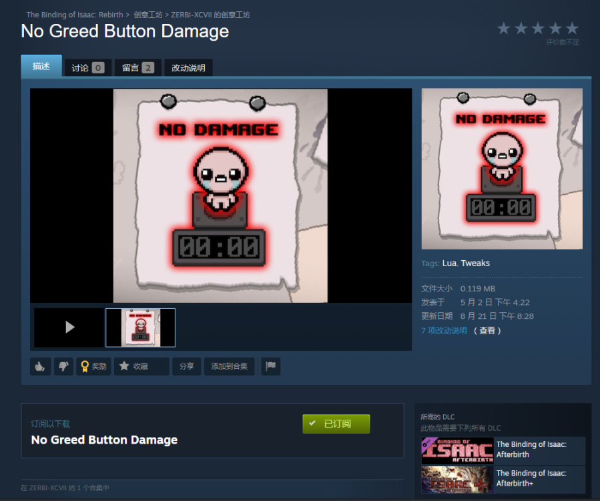Open the 改动说明 change notes tab
600x501 pixels.
tap(188, 67)
